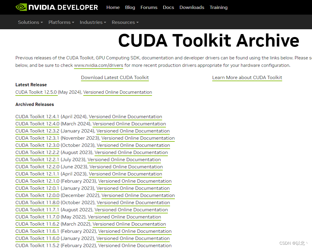Open documentation for CUDA 11.6.2

(129, 224)
